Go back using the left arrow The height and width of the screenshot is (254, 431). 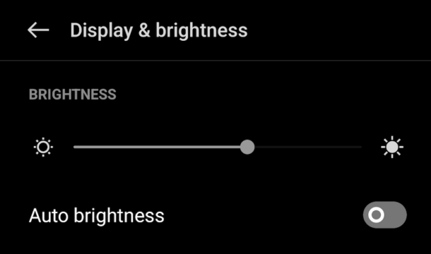[x=38, y=30]
